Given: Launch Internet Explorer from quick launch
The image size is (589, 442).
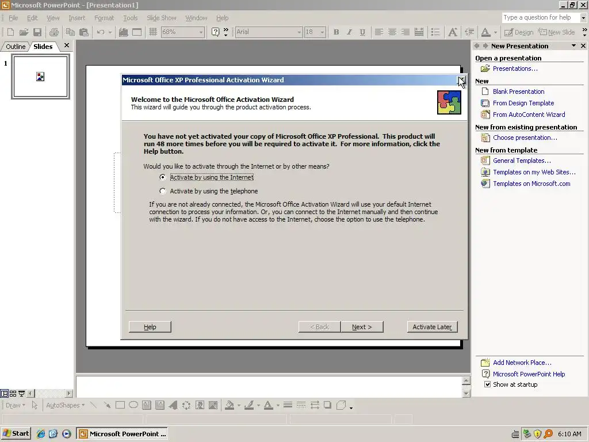Looking at the screenshot, I should tap(41, 434).
